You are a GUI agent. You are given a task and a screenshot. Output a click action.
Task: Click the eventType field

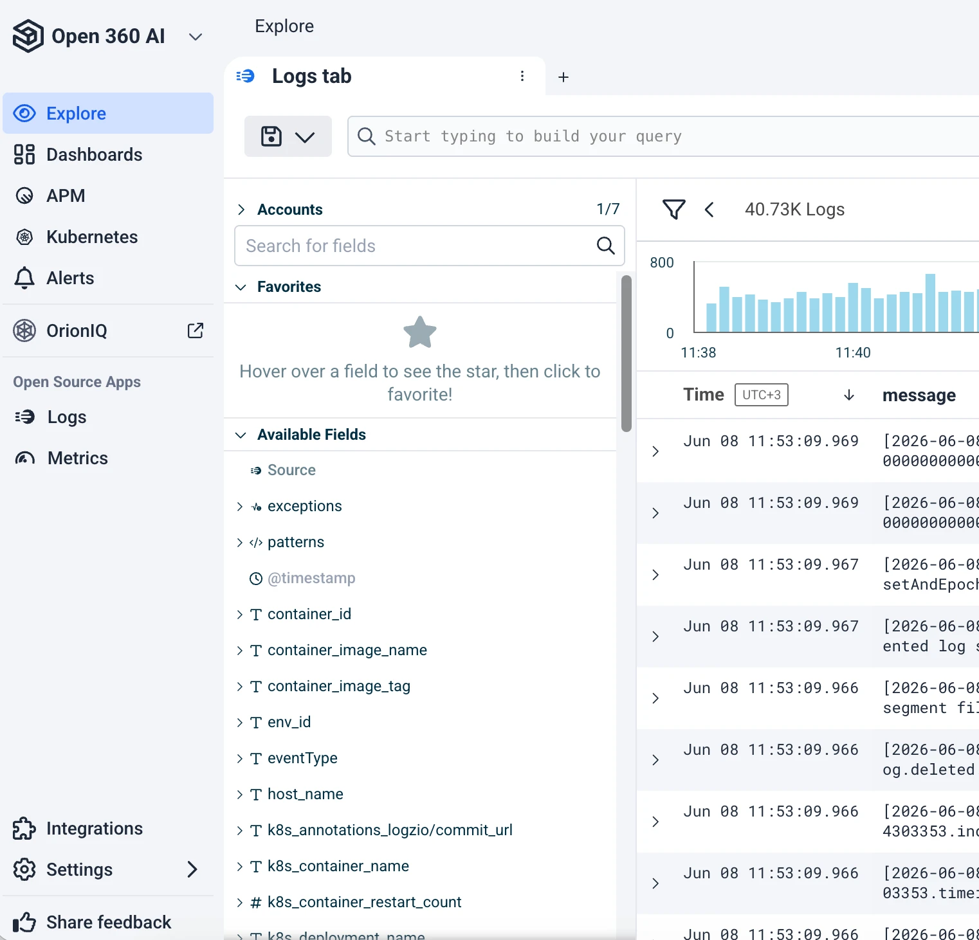tap(302, 758)
